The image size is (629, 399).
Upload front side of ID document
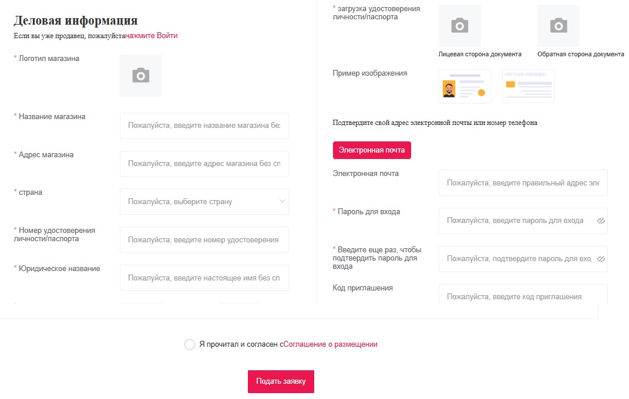(459, 26)
